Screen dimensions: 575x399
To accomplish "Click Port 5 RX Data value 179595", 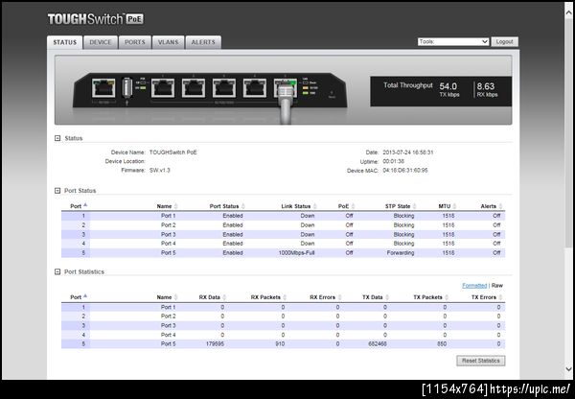I will [x=215, y=344].
